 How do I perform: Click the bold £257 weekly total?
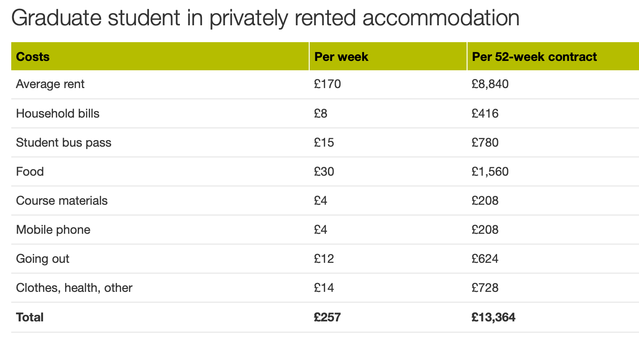click(327, 317)
